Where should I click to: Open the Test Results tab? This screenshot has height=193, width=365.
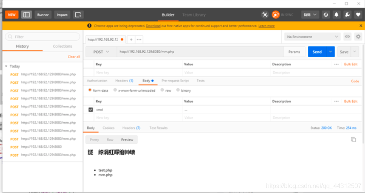(159, 128)
